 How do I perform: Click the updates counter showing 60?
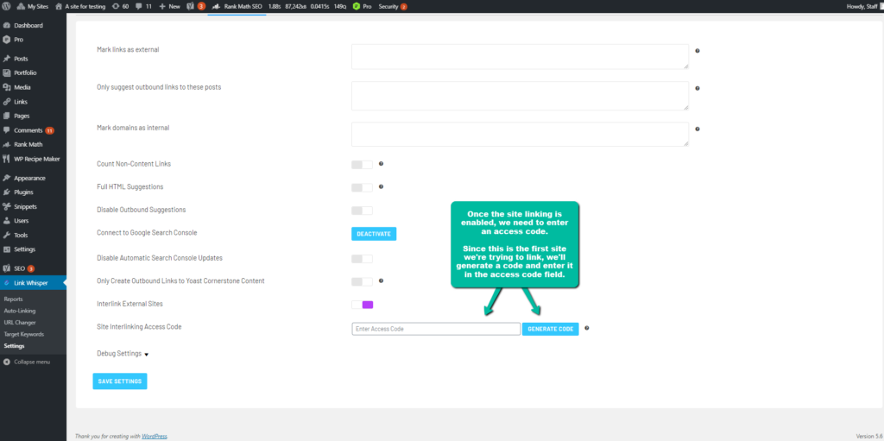click(120, 6)
